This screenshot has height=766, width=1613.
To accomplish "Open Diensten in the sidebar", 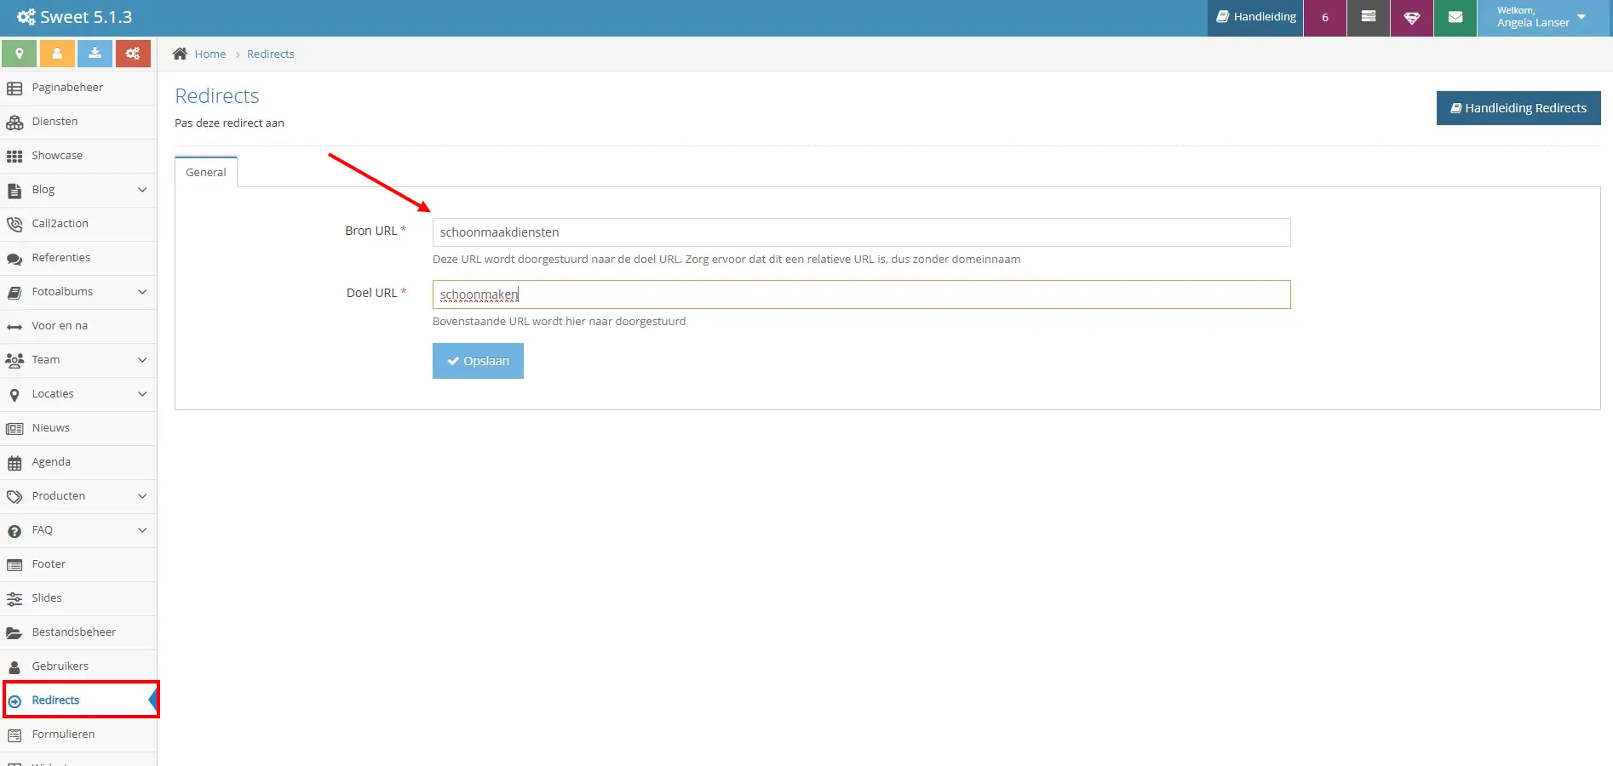I will 78,122.
